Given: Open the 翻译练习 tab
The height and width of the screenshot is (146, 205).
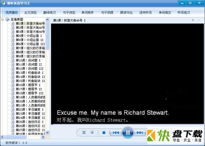Looking at the screenshot, I should click(x=50, y=13).
